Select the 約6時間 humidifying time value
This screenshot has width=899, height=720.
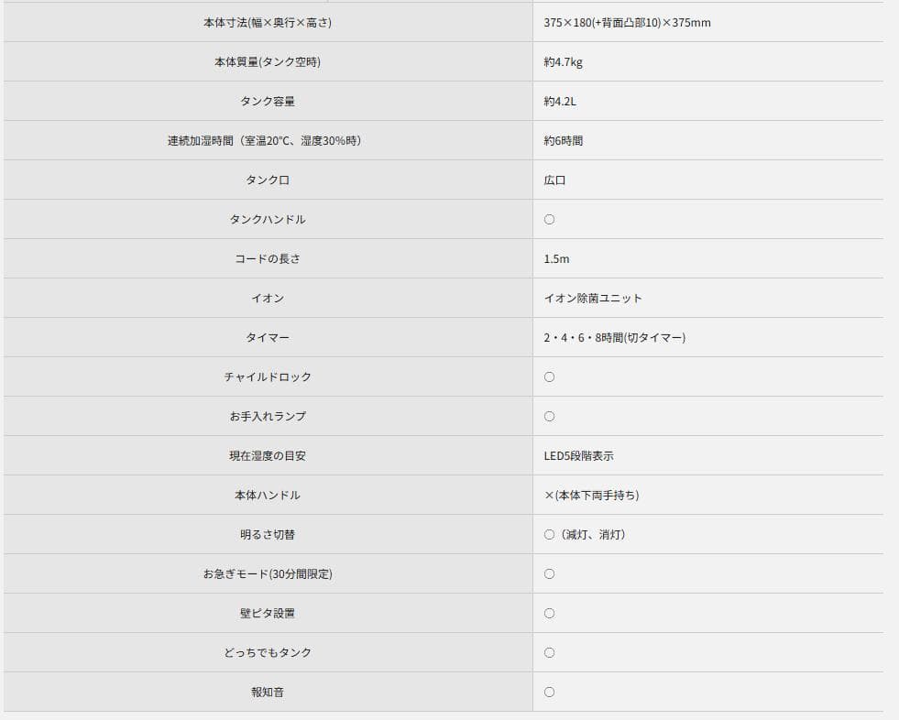tap(563, 141)
